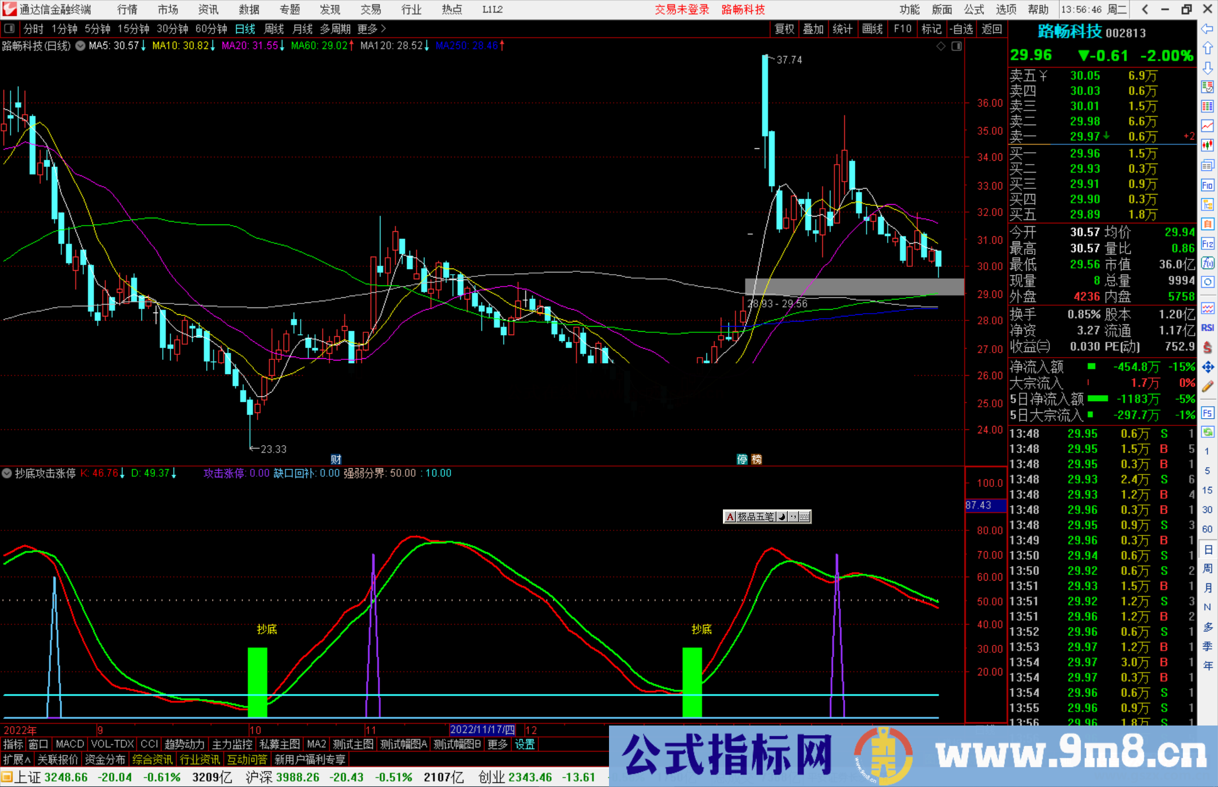Select 周 weekly period in right sidebar

pyautogui.click(x=1207, y=568)
